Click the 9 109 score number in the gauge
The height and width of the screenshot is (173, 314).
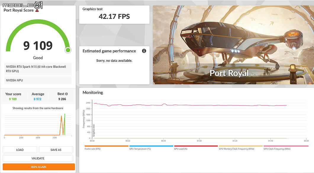click(38, 46)
